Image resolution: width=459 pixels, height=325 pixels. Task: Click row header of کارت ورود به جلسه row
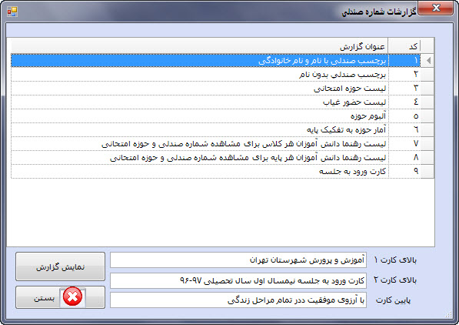pyautogui.click(x=427, y=171)
